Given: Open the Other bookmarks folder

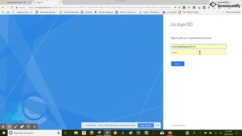Looking at the screenshot, I should pyautogui.click(x=231, y=12).
